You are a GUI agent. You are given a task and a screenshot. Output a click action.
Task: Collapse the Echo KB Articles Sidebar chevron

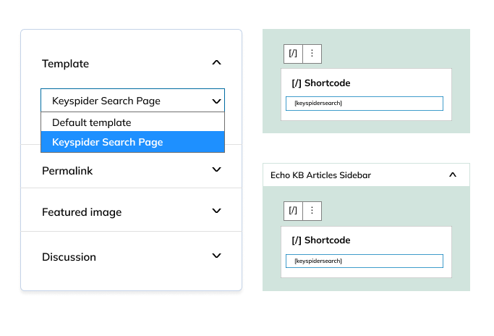[453, 175]
